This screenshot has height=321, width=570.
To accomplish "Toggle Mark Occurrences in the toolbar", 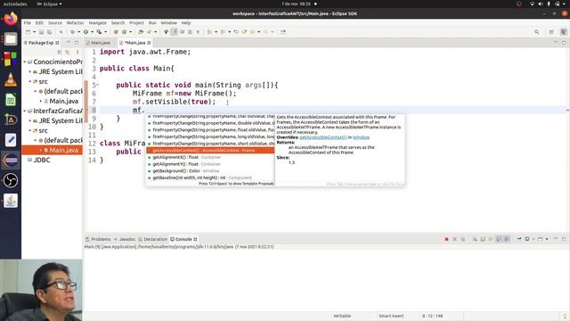I will [x=175, y=32].
